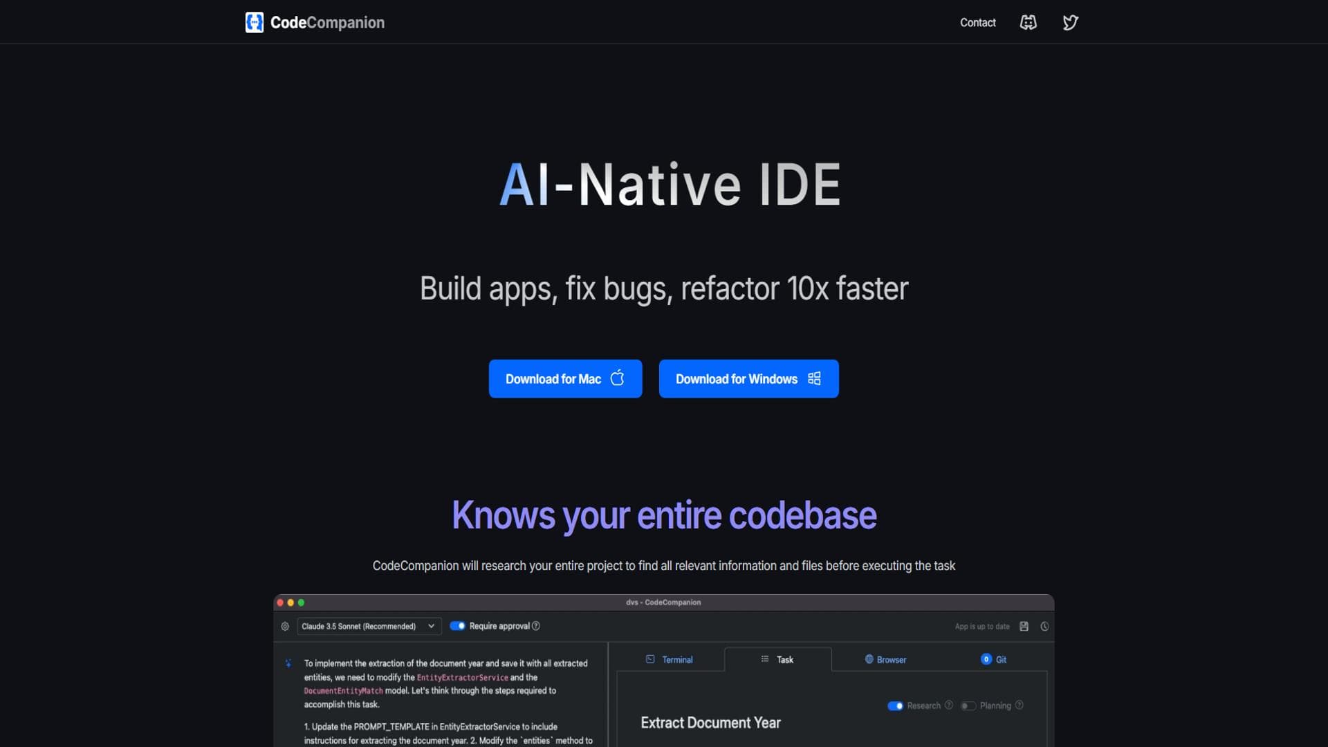Open the Browser tab
1328x747 pixels.
coord(887,659)
